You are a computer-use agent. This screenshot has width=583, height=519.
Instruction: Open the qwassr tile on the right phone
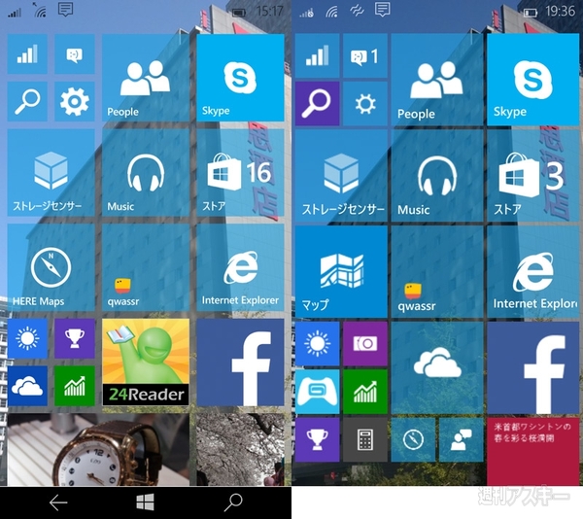(437, 272)
